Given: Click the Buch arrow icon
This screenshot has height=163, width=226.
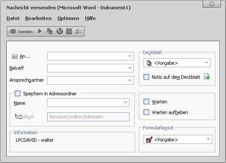Looking at the screenshot, I should 19,116.
